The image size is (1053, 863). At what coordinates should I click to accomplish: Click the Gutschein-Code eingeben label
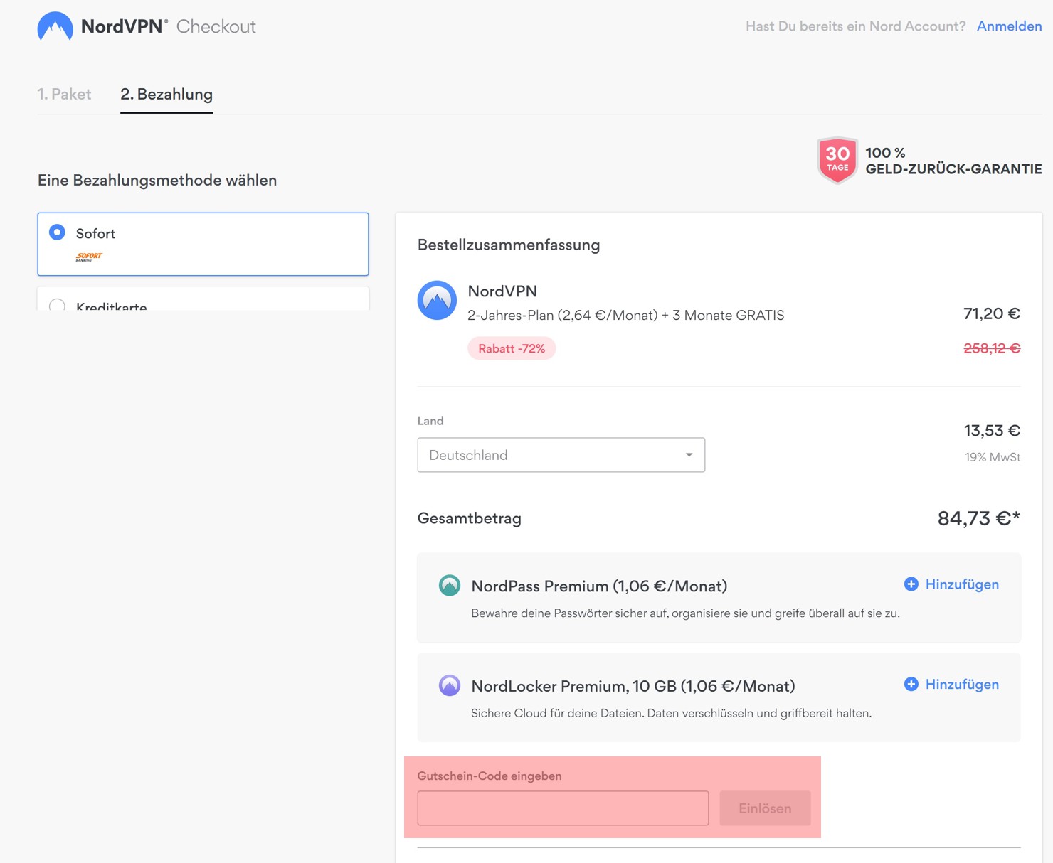pos(490,776)
